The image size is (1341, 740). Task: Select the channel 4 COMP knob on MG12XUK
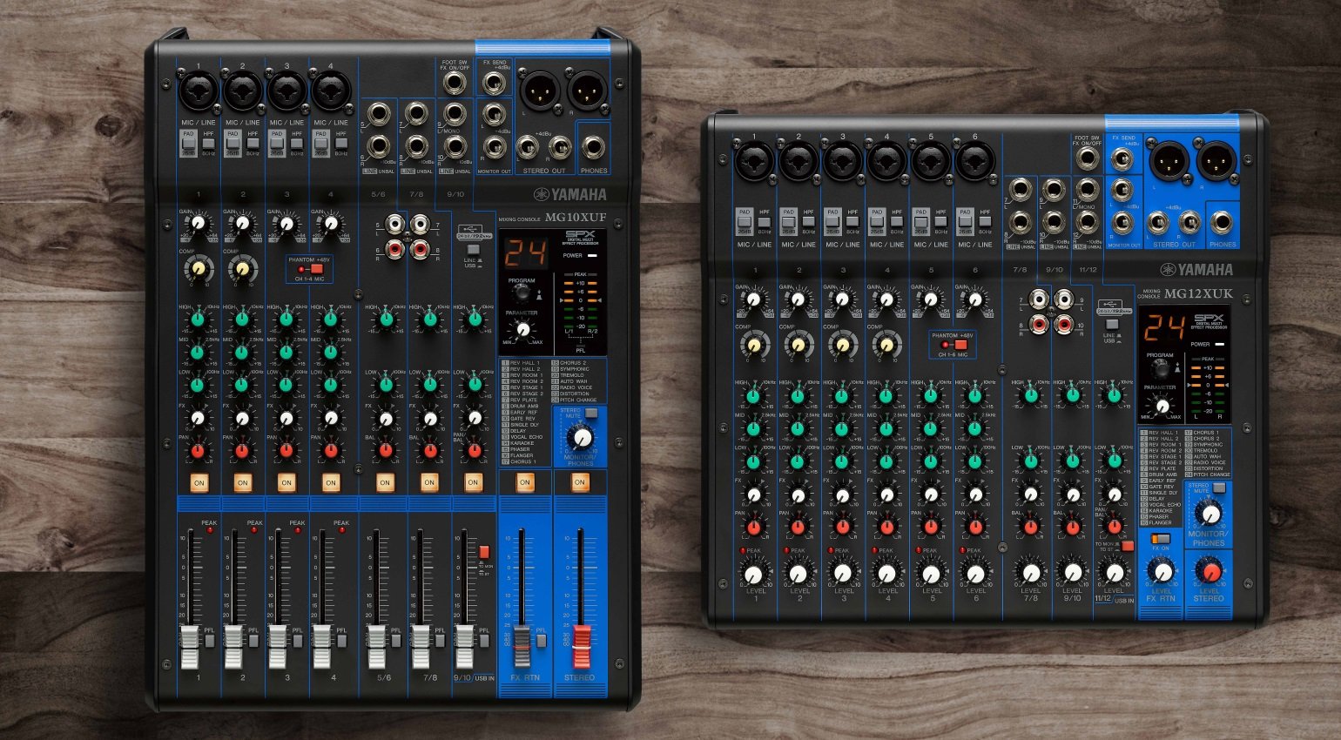[x=886, y=345]
